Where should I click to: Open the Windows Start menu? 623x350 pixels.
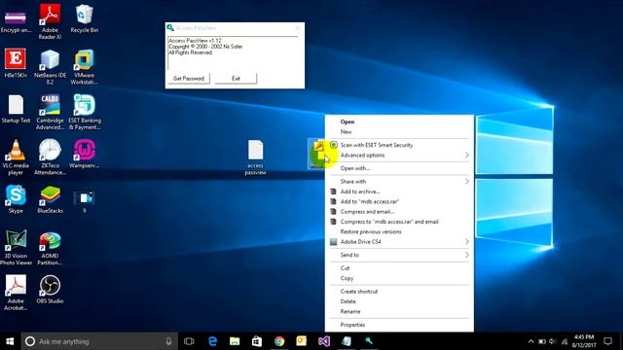pos(10,341)
